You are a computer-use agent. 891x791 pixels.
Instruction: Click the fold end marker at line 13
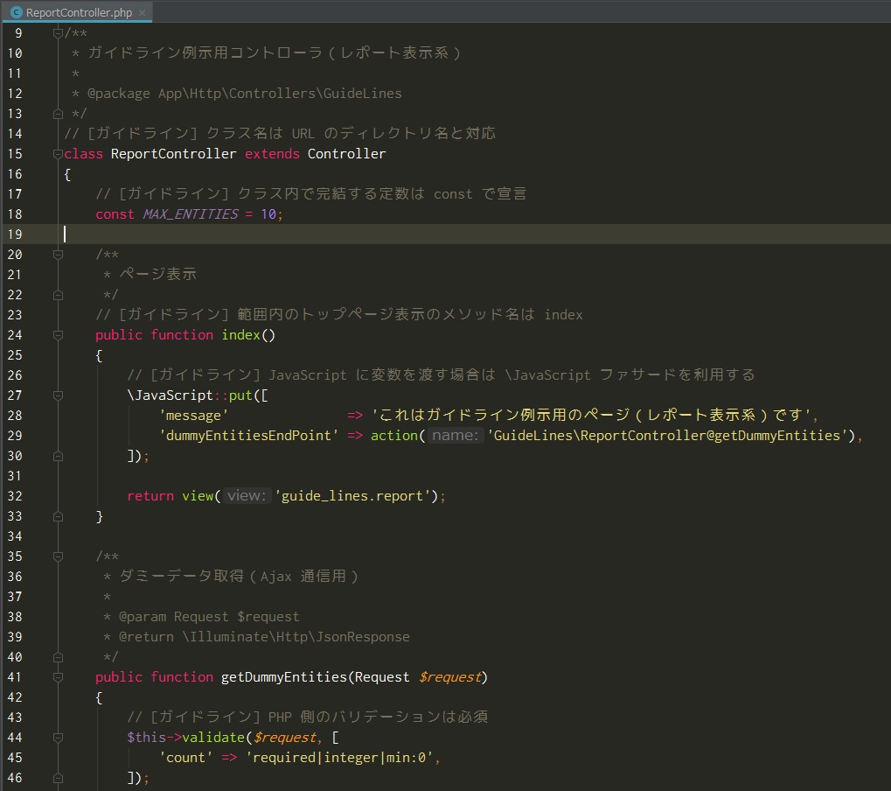58,114
